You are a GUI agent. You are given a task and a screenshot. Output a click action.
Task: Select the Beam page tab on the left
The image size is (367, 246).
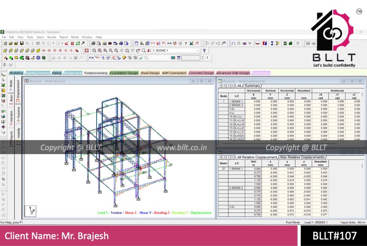click(11, 99)
